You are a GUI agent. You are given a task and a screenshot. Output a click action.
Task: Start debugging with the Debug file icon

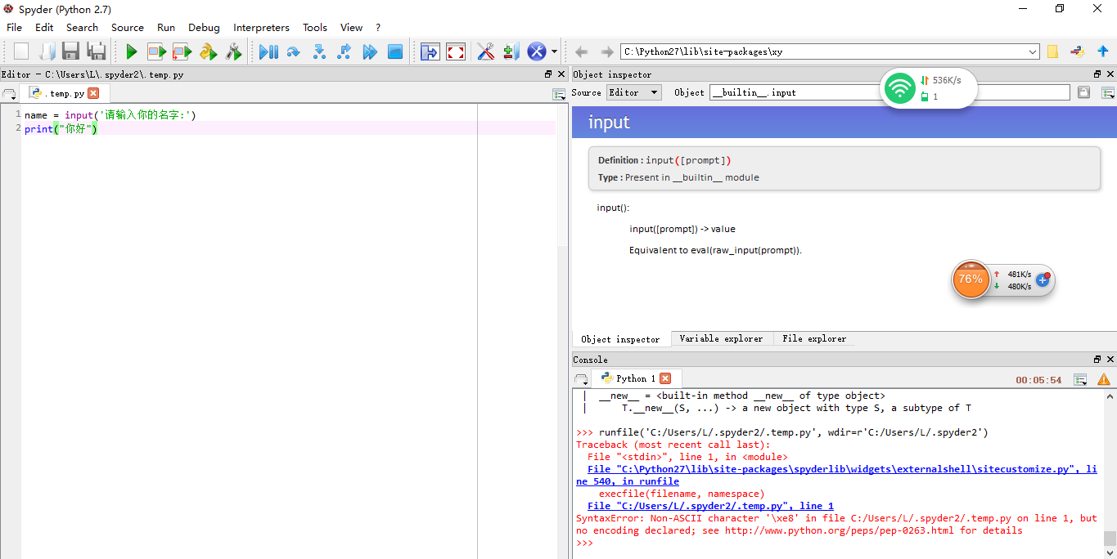point(268,52)
